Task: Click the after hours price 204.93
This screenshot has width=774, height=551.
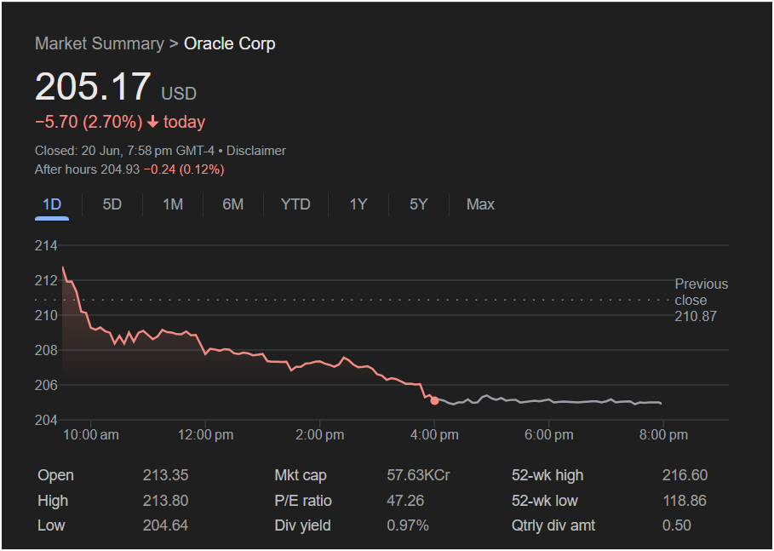Action: [x=120, y=169]
